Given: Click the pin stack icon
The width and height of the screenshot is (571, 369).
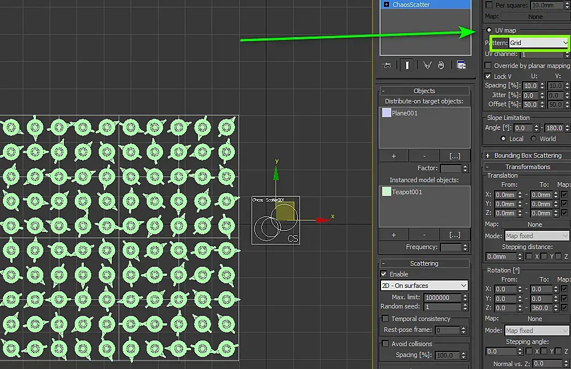Looking at the screenshot, I should (x=387, y=65).
